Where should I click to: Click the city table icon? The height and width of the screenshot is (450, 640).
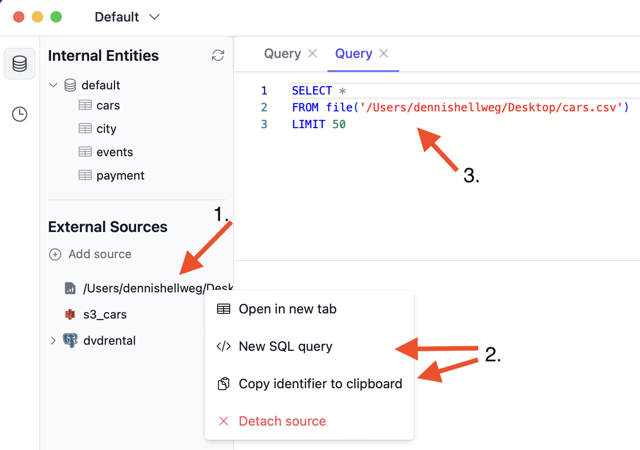pos(85,128)
